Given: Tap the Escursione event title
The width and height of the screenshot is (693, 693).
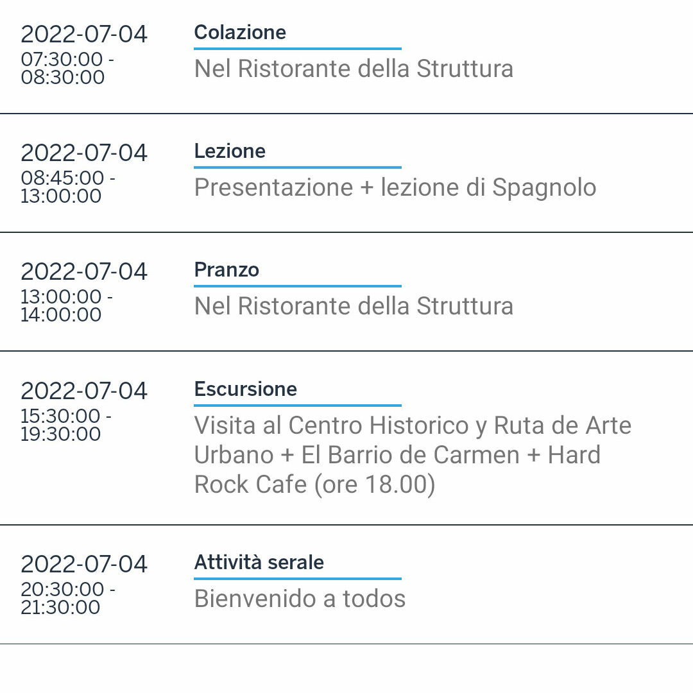Looking at the screenshot, I should coord(246,389).
